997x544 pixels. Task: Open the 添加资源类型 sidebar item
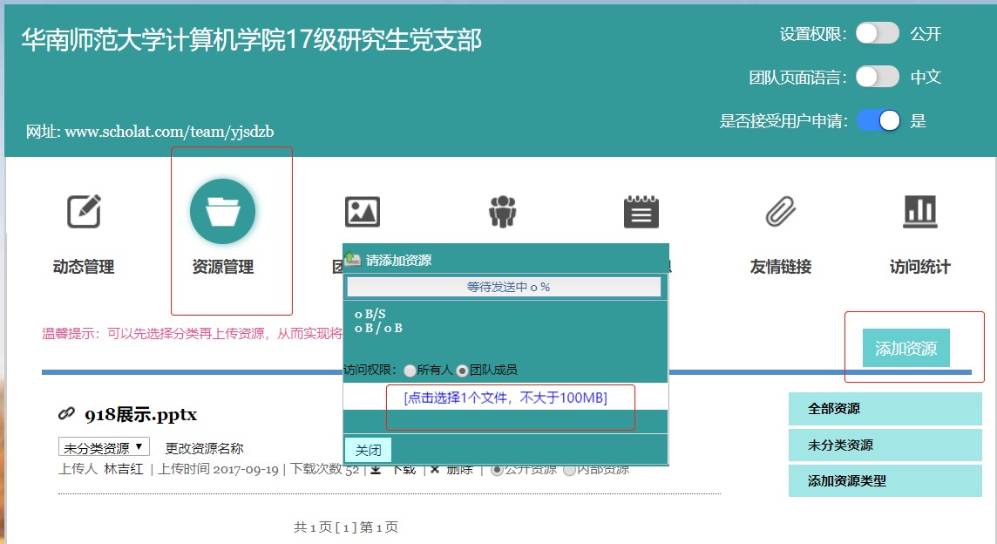click(x=885, y=480)
